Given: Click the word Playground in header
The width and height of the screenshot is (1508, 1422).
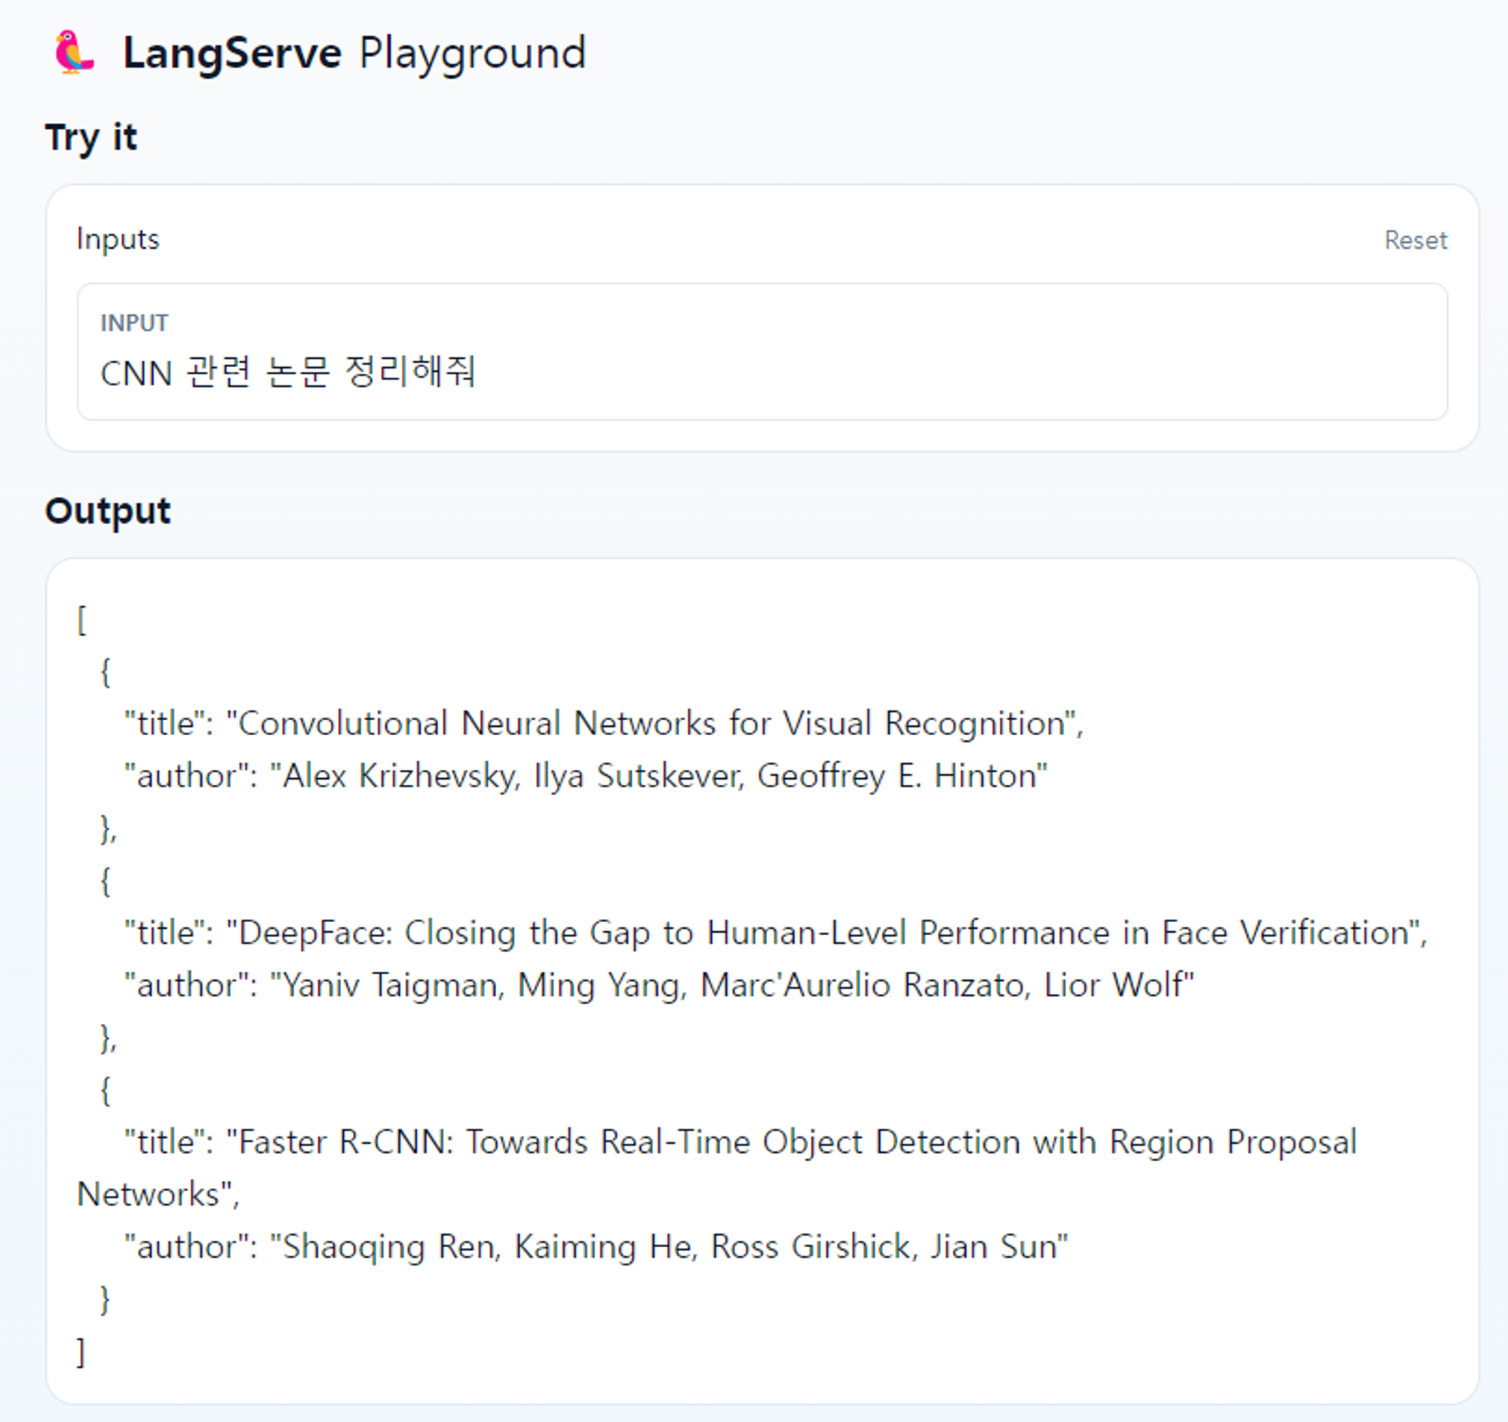Looking at the screenshot, I should [x=472, y=53].
